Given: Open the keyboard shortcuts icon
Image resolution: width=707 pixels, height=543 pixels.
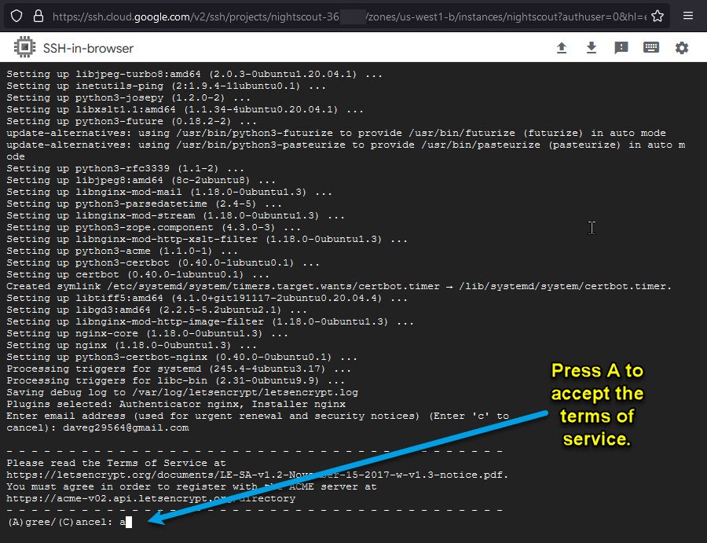Looking at the screenshot, I should (651, 48).
